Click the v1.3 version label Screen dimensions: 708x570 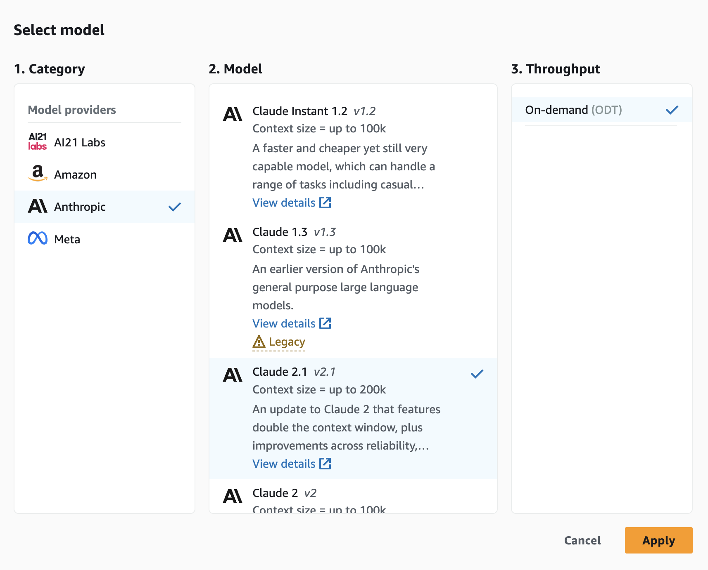click(325, 232)
